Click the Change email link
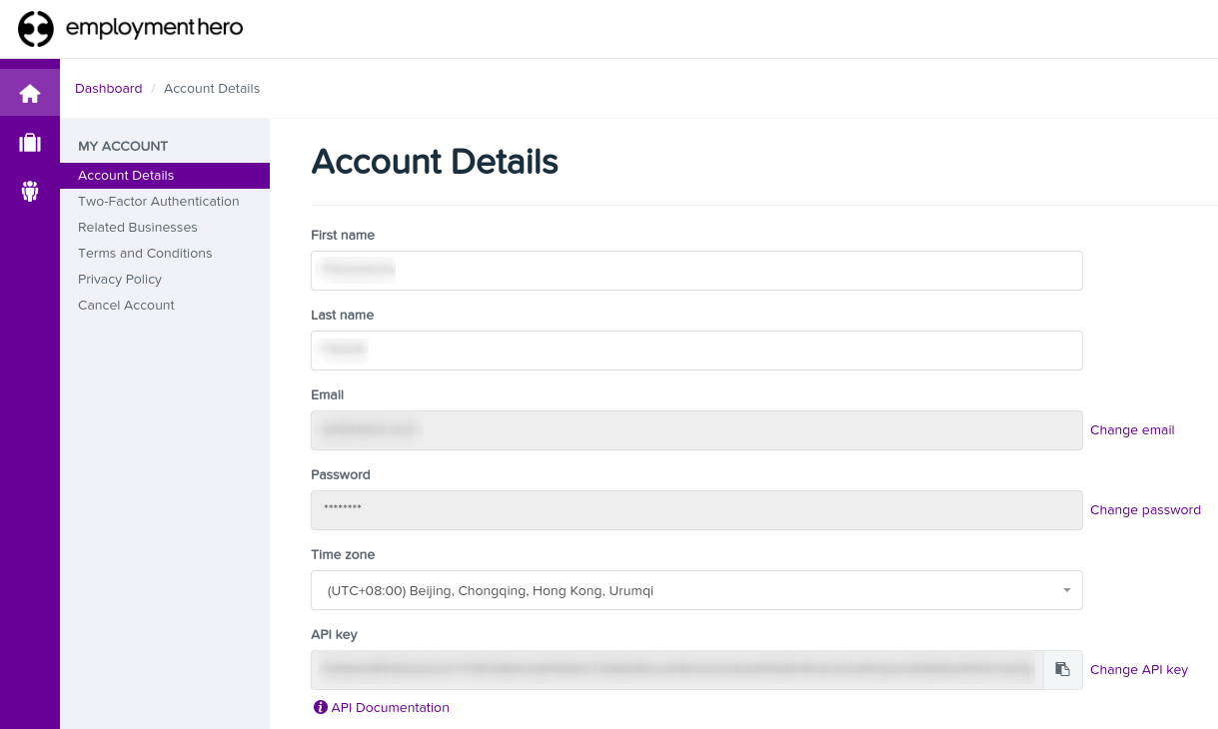Viewport: 1218px width, 729px height. point(1131,429)
